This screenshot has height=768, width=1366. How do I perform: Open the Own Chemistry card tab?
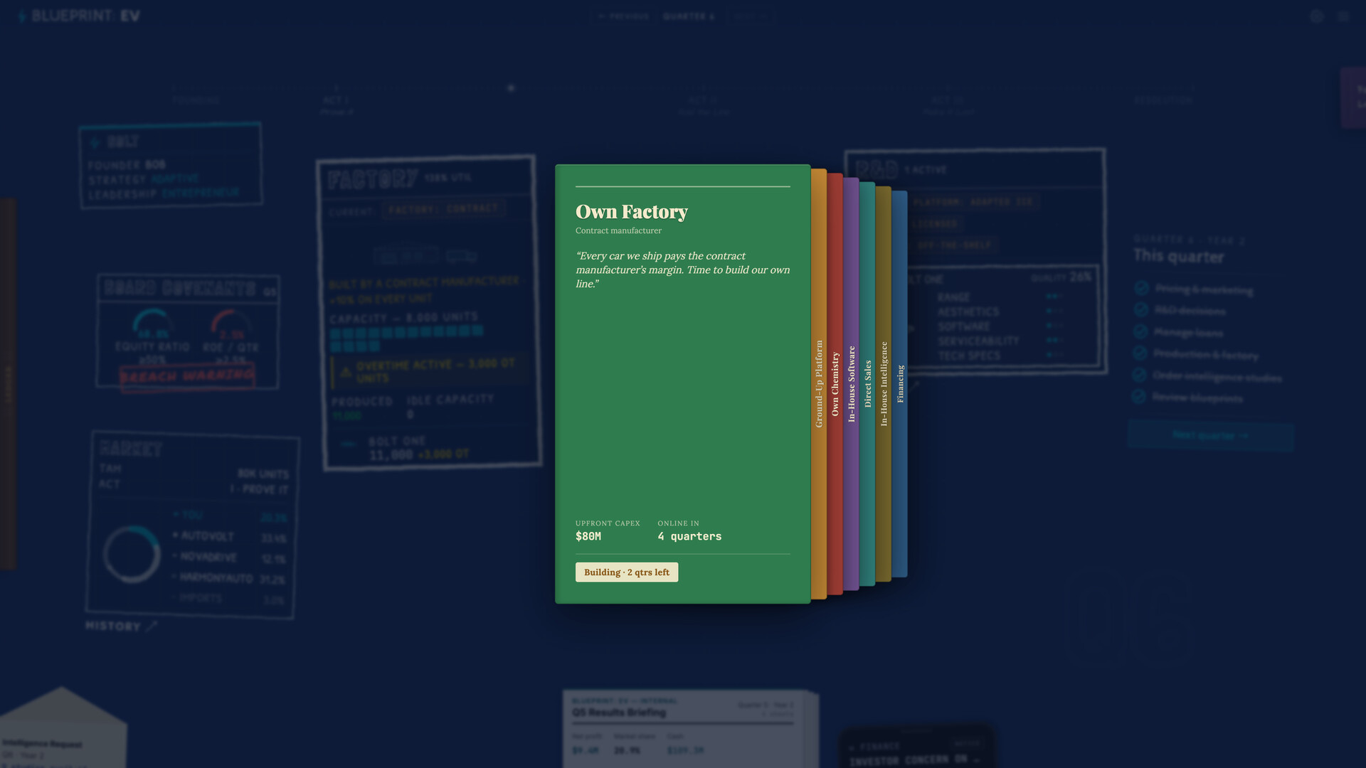(835, 384)
